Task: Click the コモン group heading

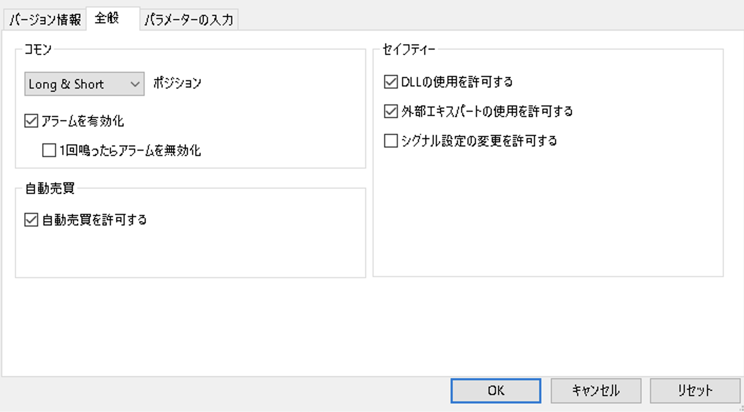Action: point(38,50)
